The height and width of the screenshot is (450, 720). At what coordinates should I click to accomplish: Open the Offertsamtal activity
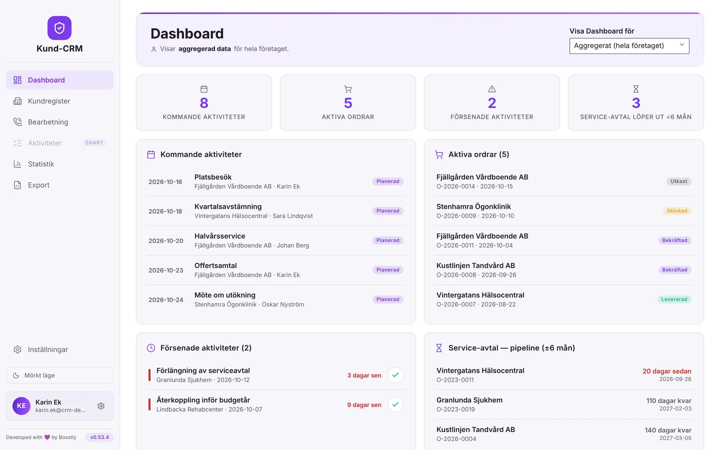[x=276, y=270]
